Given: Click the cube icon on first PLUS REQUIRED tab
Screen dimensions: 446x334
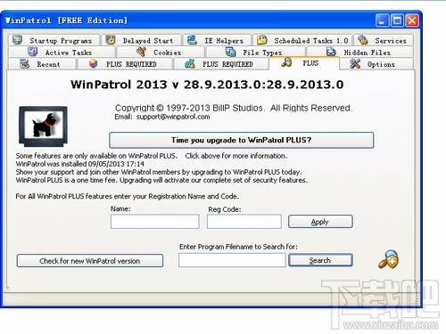Looking at the screenshot, I should point(93,63).
